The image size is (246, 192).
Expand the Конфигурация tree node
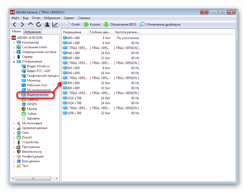(14, 157)
